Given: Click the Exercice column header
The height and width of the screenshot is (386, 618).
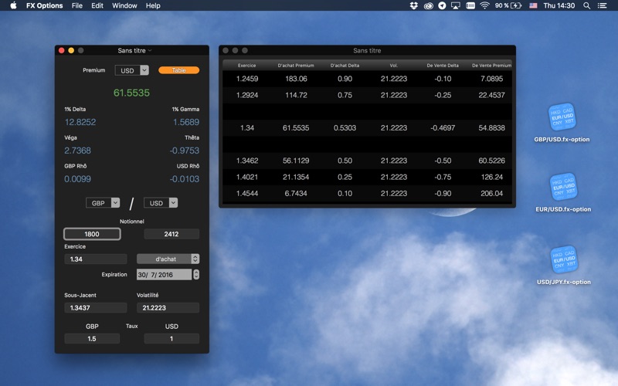Looking at the screenshot, I should 246,66.
